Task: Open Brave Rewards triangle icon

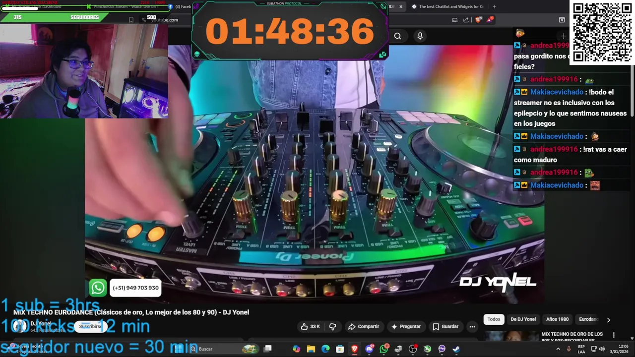Action: click(x=490, y=20)
